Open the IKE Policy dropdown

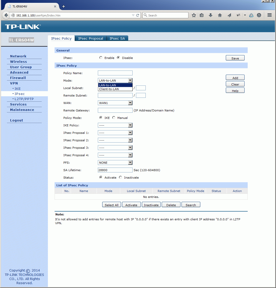[x=115, y=125]
